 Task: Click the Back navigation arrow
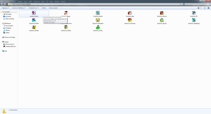click(2, 4)
